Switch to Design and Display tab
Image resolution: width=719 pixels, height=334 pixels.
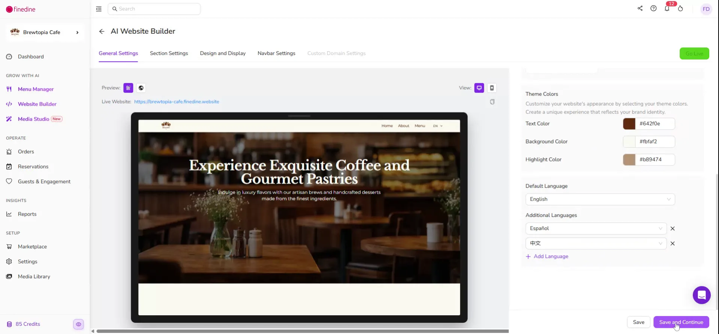tap(223, 53)
